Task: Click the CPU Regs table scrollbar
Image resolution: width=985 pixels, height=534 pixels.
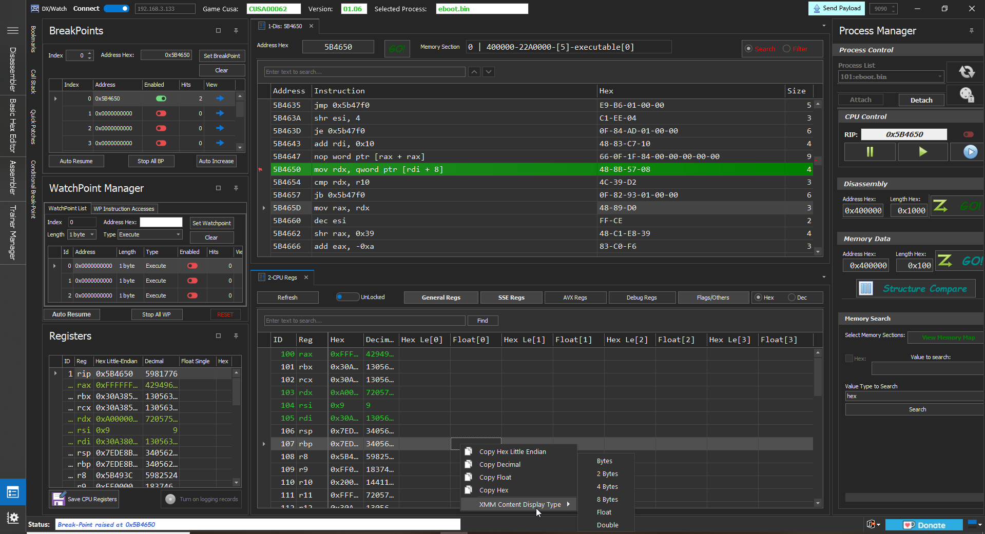Action: (817, 428)
